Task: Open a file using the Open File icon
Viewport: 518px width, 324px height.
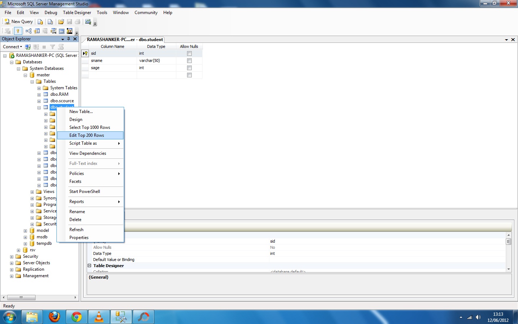Action: [x=61, y=22]
